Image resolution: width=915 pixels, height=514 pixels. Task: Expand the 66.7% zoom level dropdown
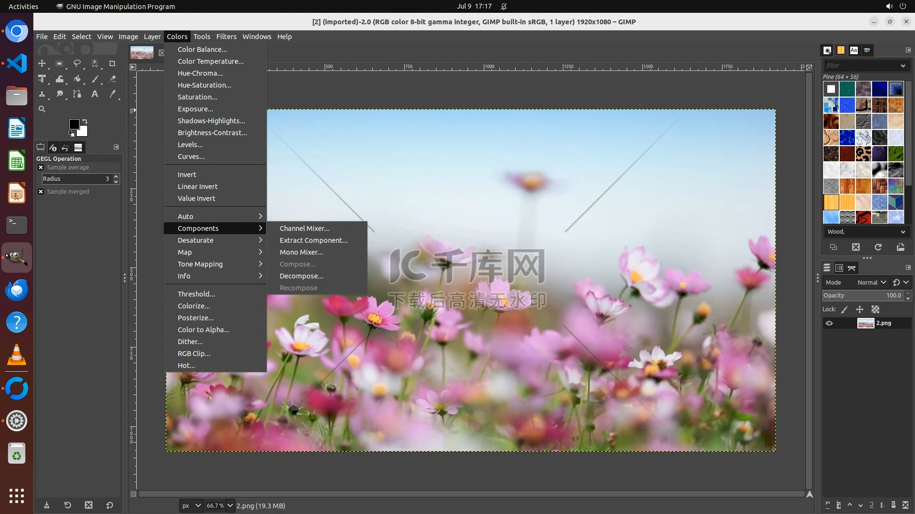click(230, 505)
